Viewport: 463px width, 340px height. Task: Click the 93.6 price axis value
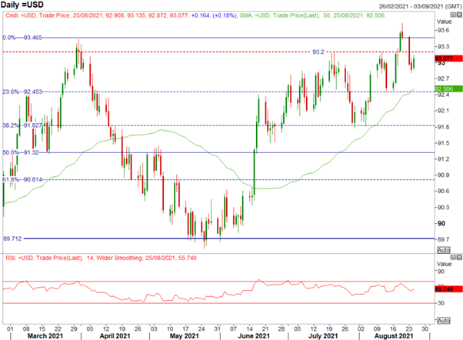[443, 31]
